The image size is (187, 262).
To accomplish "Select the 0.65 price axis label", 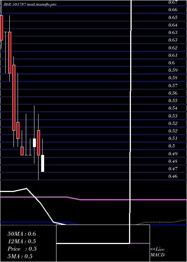I will (173, 17).
